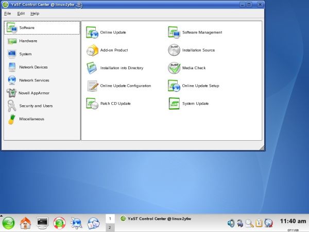This screenshot has width=309, height=232.
Task: Click the Hardware category label
Action: pos(28,41)
